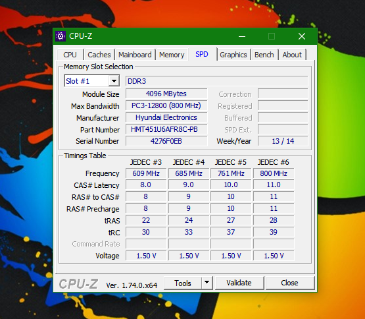Click the Tools button
Screen dimensions: 365x319
click(x=183, y=283)
